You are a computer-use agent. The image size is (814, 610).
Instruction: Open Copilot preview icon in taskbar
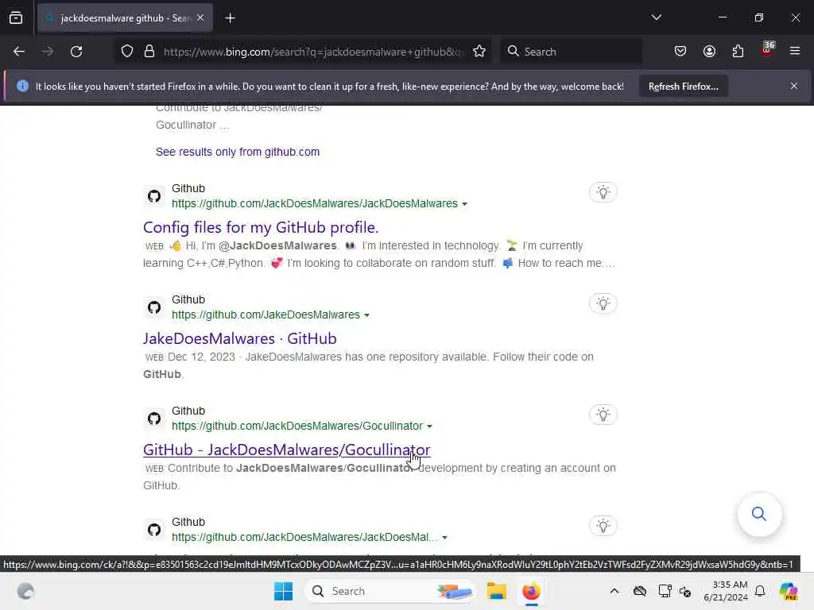click(789, 591)
